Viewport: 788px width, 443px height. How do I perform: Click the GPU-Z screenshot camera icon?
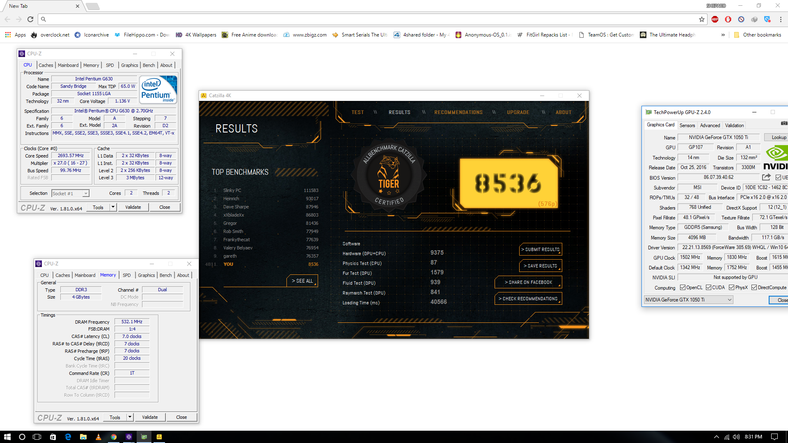tap(784, 123)
